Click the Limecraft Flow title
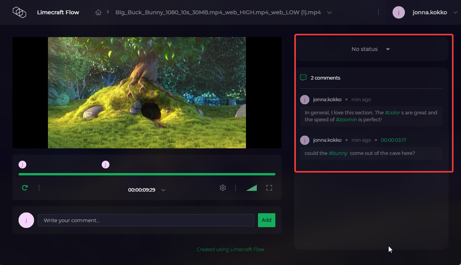Image resolution: width=461 pixels, height=265 pixels. [x=58, y=12]
